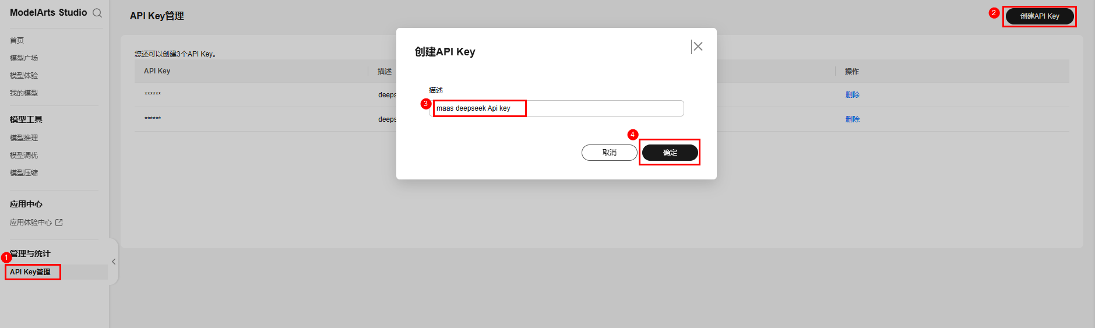The height and width of the screenshot is (328, 1095).
Task: Open 模型广场 menu item
Action: pyautogui.click(x=24, y=58)
